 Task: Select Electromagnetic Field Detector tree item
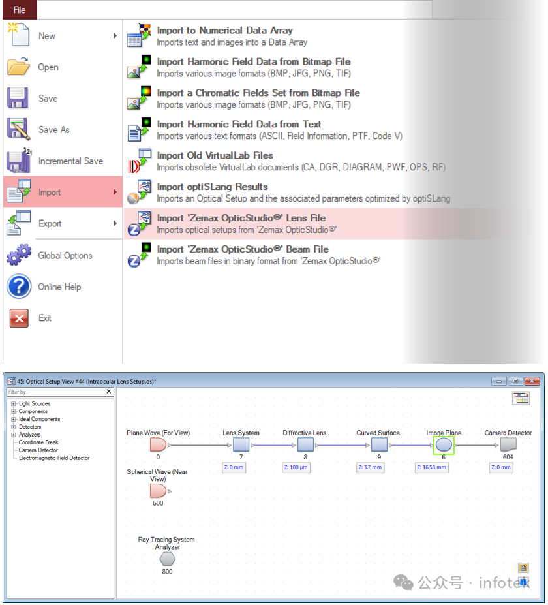54,458
